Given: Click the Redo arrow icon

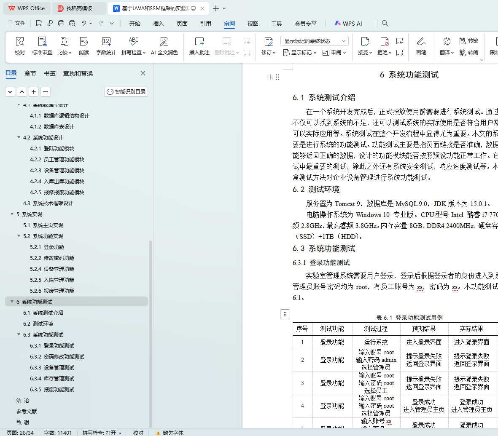Looking at the screenshot, I should click(101, 23).
